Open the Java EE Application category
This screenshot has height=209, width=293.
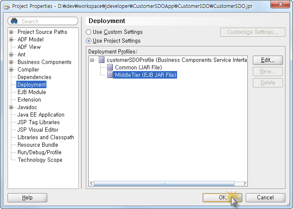[41, 115]
